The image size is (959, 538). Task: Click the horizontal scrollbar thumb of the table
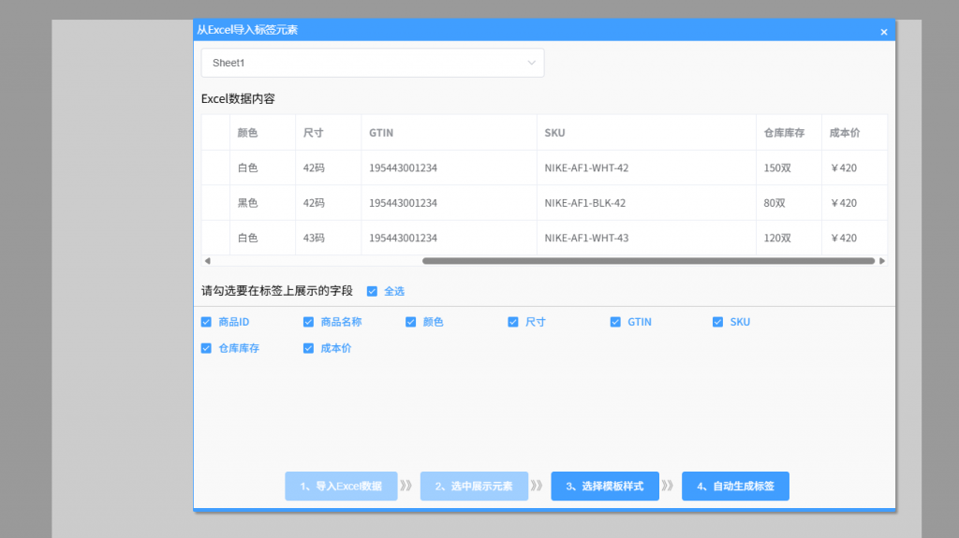[x=648, y=261]
